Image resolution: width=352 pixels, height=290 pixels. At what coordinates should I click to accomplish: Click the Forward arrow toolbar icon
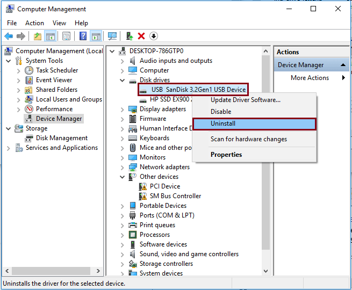[x=21, y=36]
